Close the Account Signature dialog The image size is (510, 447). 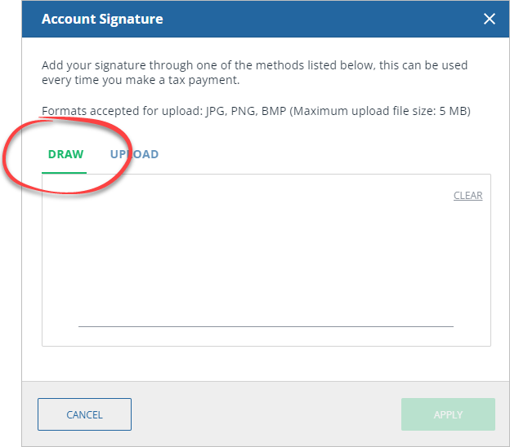pyautogui.click(x=490, y=19)
